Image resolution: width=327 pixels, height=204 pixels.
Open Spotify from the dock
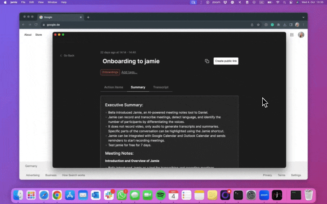tap(161, 195)
